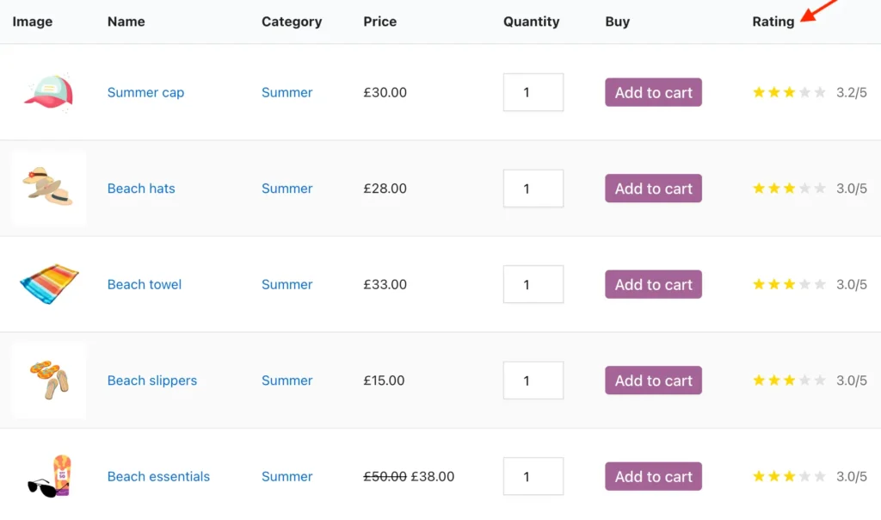The image size is (881, 520).
Task: Browse the Summer category from Beach slippers row
Action: tap(286, 380)
